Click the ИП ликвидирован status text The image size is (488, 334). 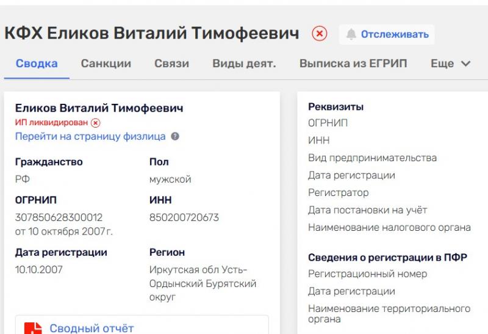(51, 123)
